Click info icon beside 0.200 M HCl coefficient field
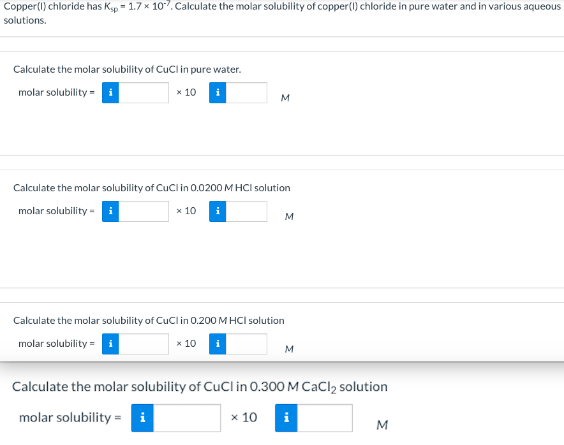The height and width of the screenshot is (445, 564). [x=110, y=344]
